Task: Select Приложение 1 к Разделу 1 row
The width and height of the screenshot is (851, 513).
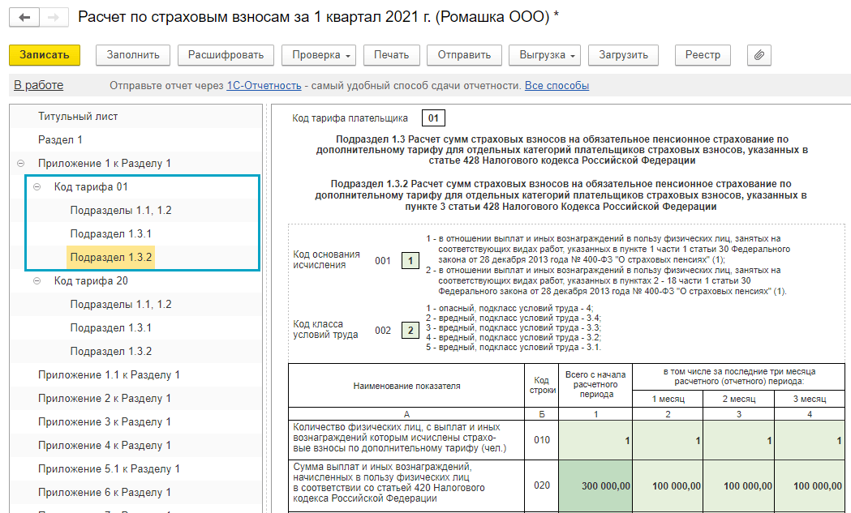Action: pyautogui.click(x=104, y=163)
